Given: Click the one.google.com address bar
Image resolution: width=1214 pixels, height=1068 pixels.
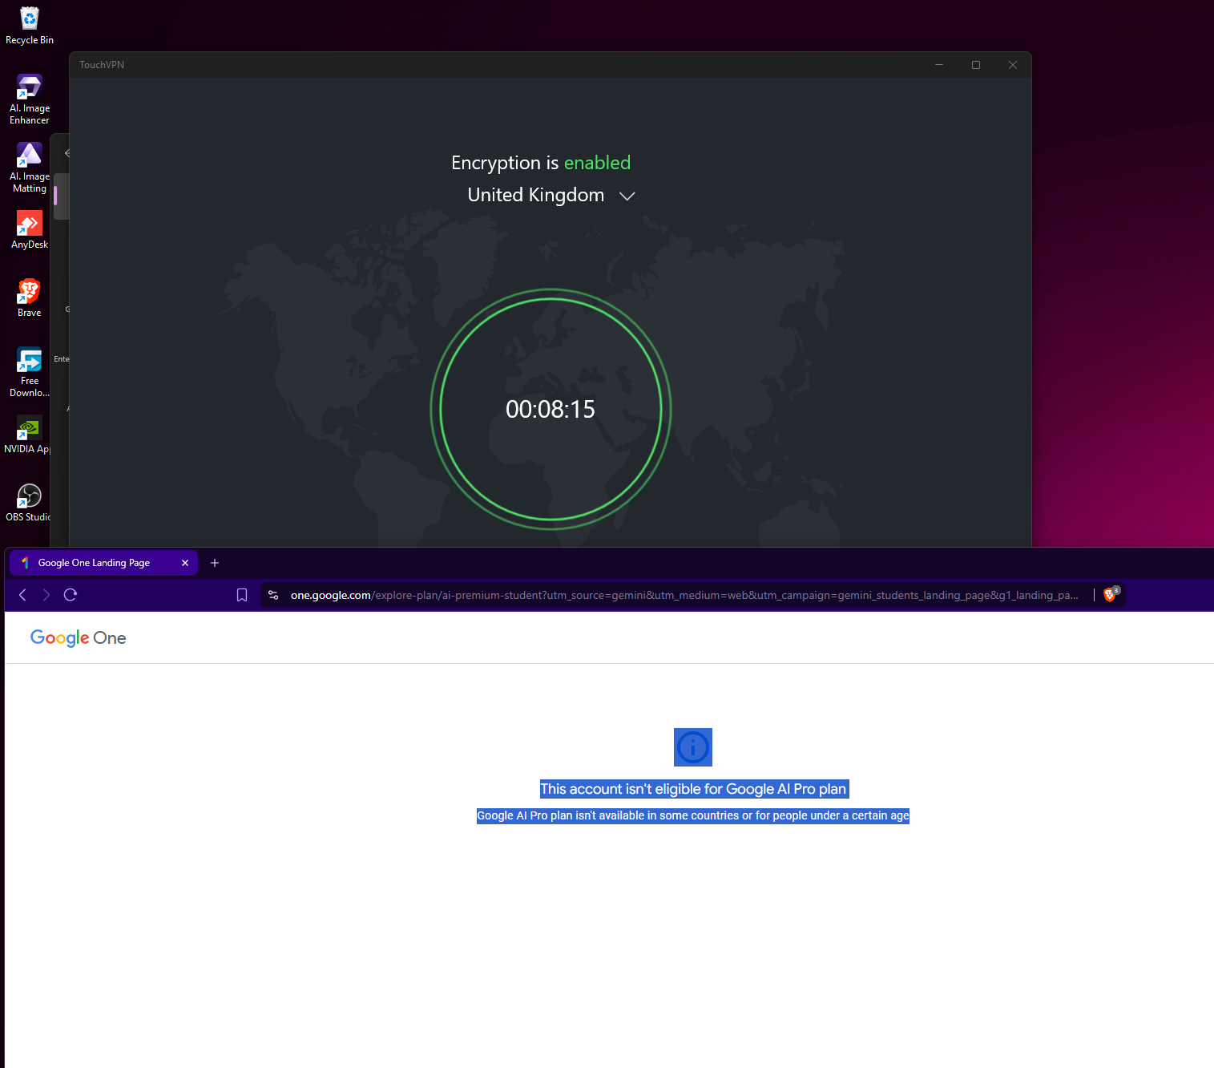Looking at the screenshot, I should tap(681, 595).
